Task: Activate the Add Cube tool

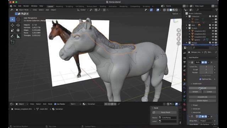Action: (x=12, y=42)
